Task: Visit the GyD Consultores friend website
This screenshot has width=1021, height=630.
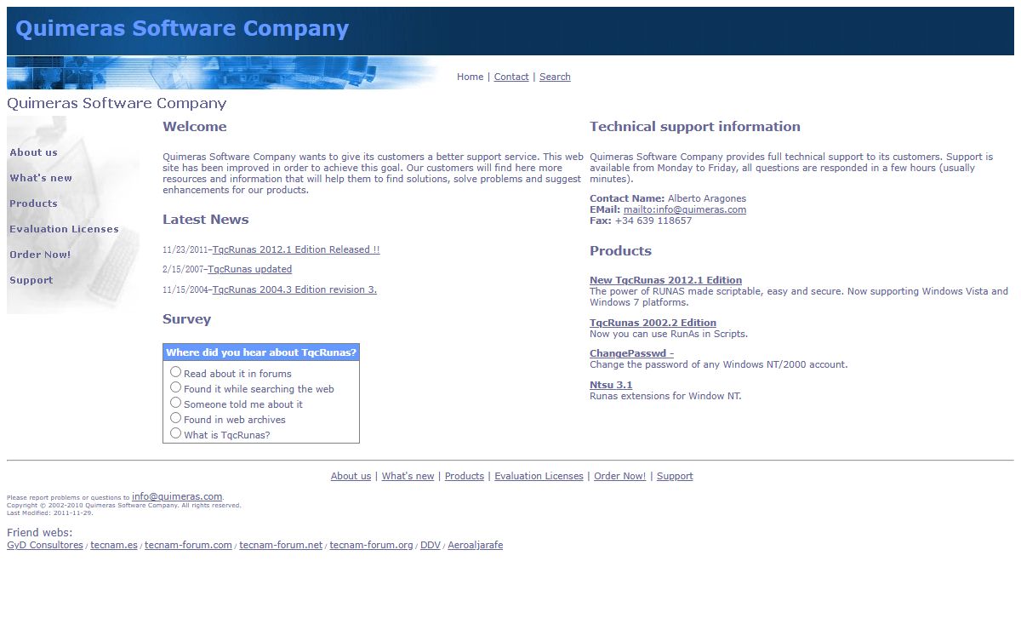Action: (x=45, y=546)
